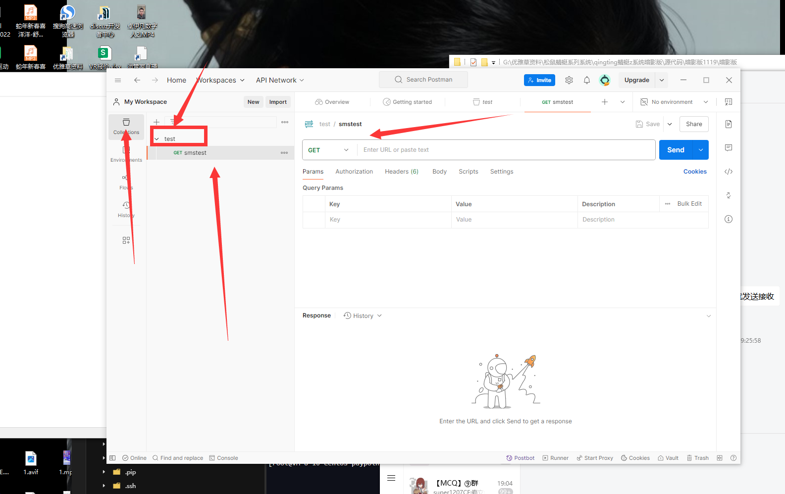
Task: Open the response History dropdown
Action: click(363, 315)
